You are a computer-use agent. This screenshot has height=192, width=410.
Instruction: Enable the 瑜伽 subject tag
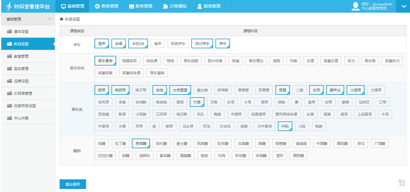[x=204, y=156]
